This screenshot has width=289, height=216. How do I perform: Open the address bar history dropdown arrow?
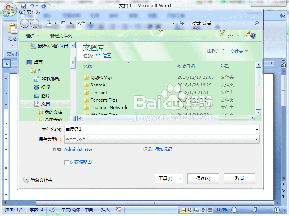(173, 23)
